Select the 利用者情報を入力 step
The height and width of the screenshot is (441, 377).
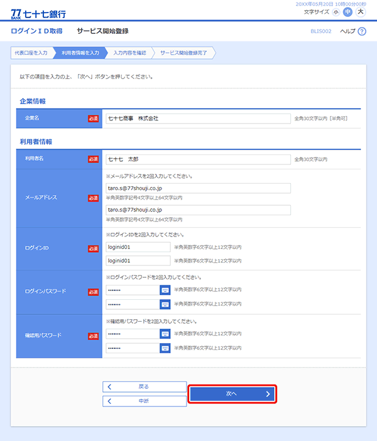click(x=80, y=53)
